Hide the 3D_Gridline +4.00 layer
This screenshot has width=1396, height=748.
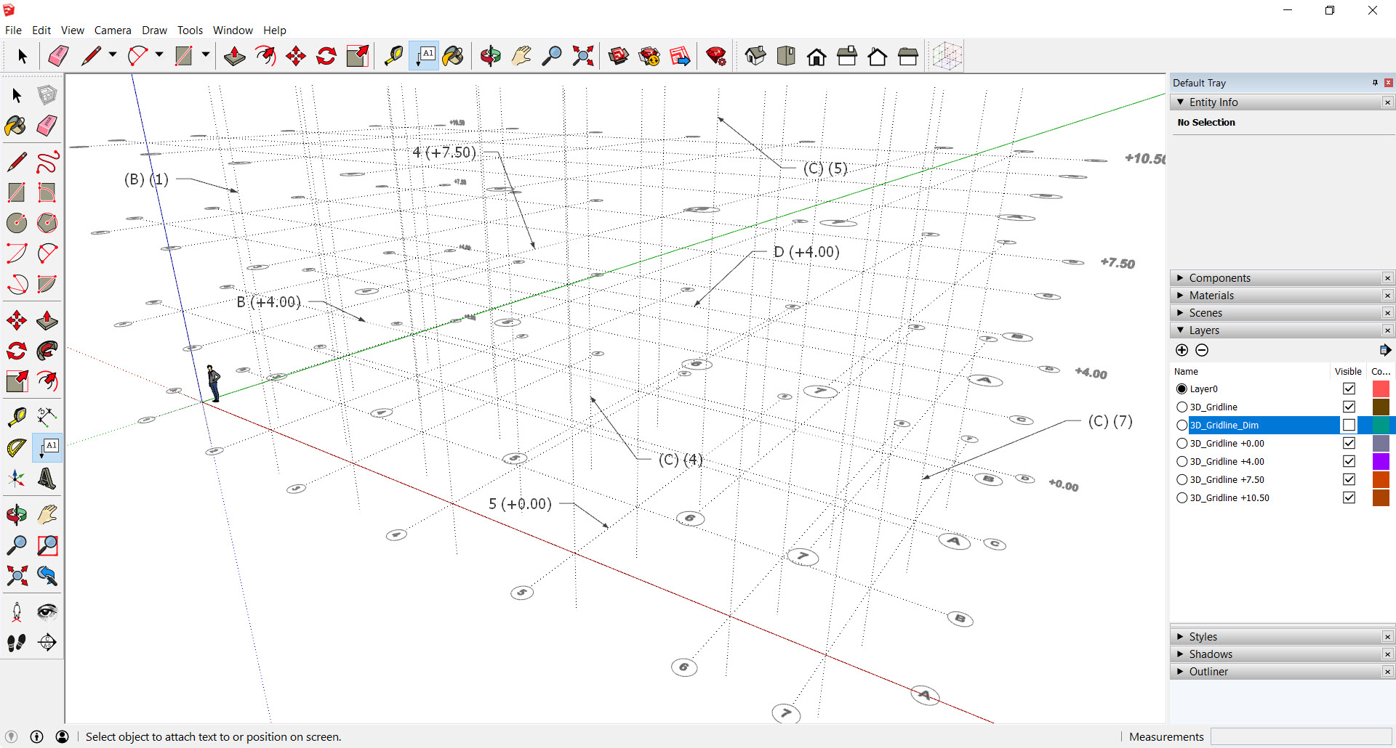tap(1349, 461)
